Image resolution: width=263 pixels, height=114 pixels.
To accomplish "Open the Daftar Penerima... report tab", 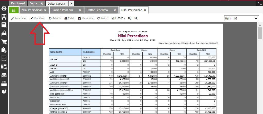I will (99, 10).
